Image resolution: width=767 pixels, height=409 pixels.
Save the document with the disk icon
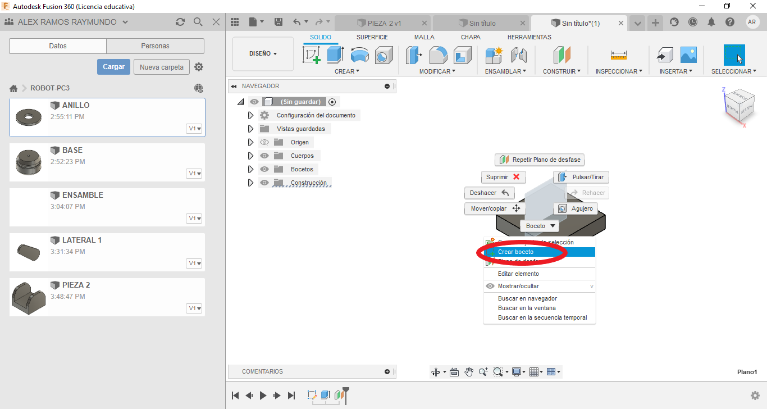tap(279, 22)
